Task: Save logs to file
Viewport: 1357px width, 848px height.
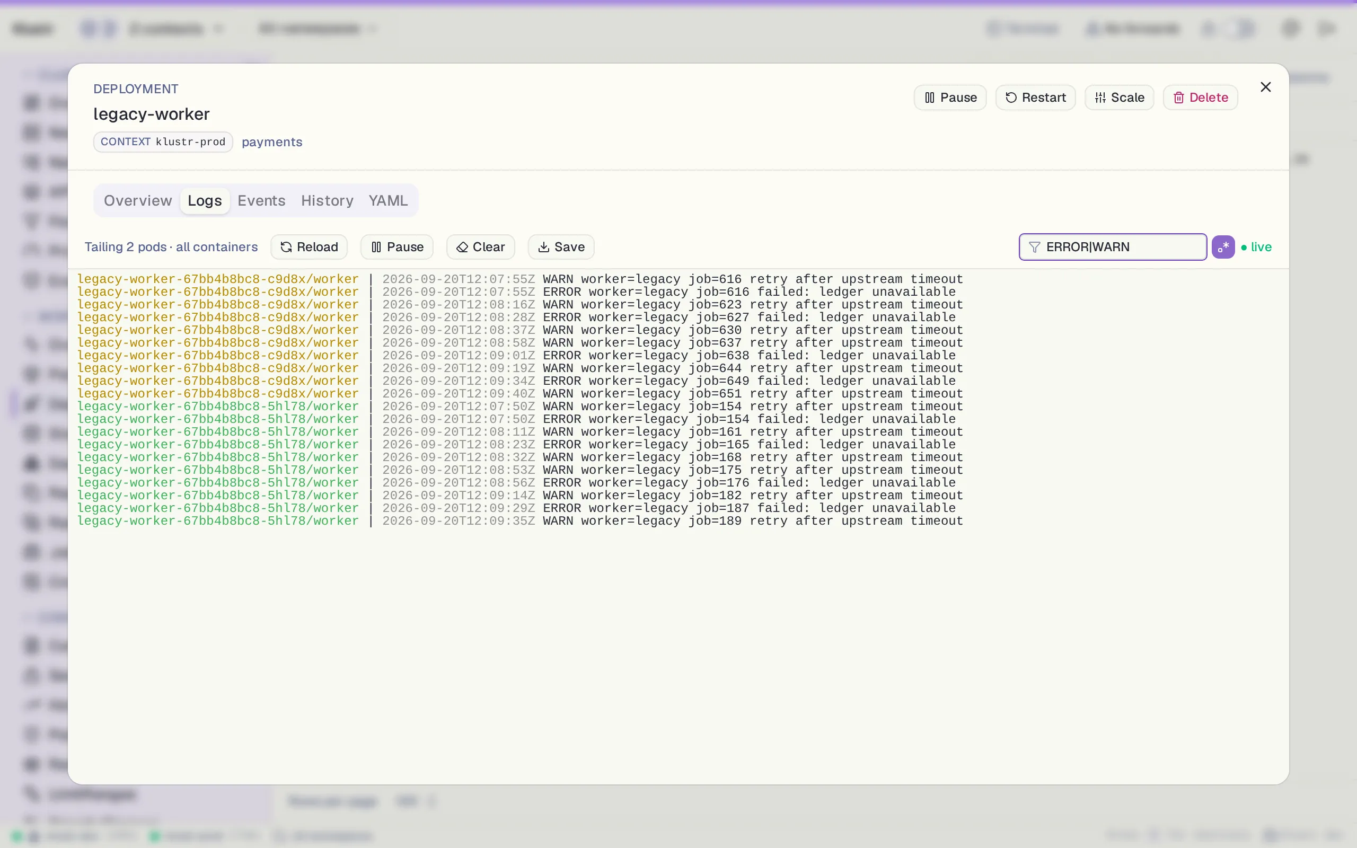Action: [561, 247]
